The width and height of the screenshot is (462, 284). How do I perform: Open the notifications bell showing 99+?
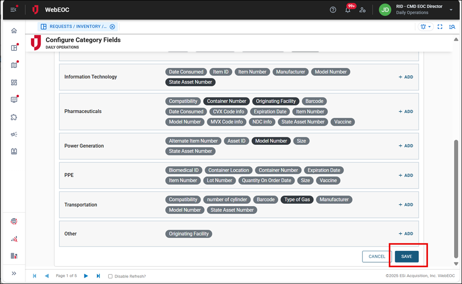(x=348, y=10)
